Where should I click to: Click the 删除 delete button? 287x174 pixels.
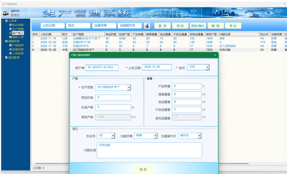point(215,26)
